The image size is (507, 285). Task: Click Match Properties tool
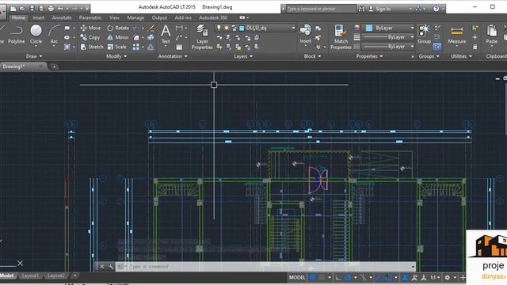pos(341,37)
